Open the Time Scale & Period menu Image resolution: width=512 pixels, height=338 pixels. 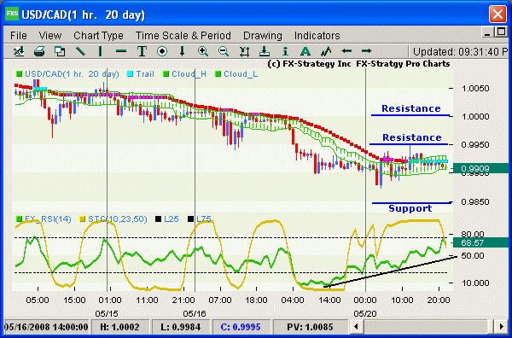(x=183, y=35)
